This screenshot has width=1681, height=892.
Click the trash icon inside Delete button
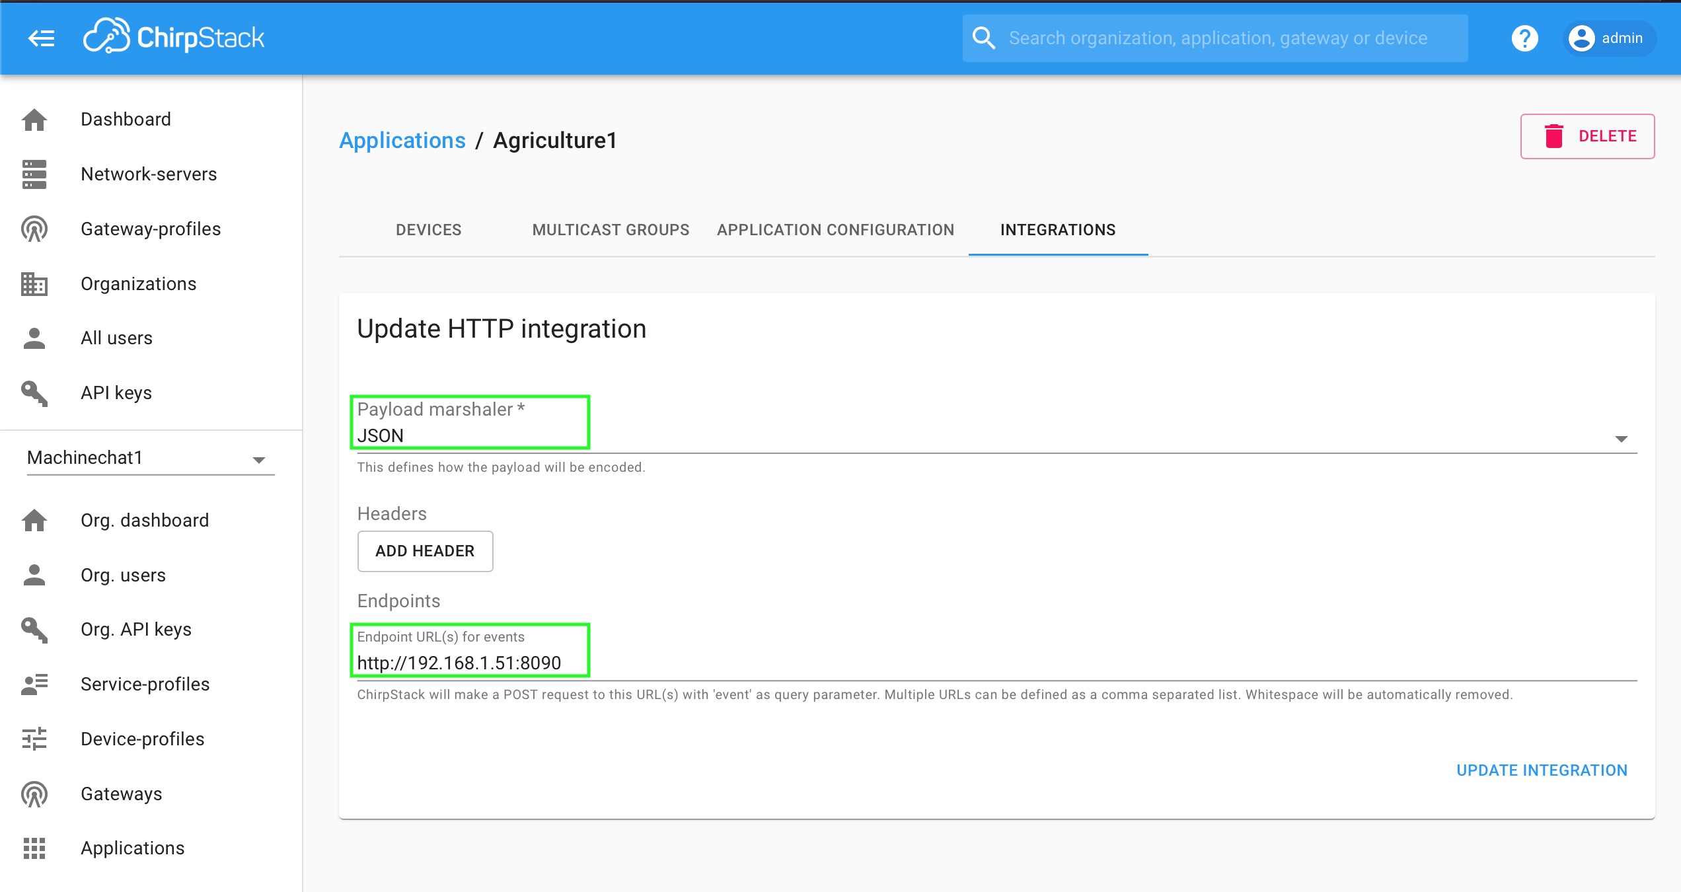pyautogui.click(x=1554, y=136)
